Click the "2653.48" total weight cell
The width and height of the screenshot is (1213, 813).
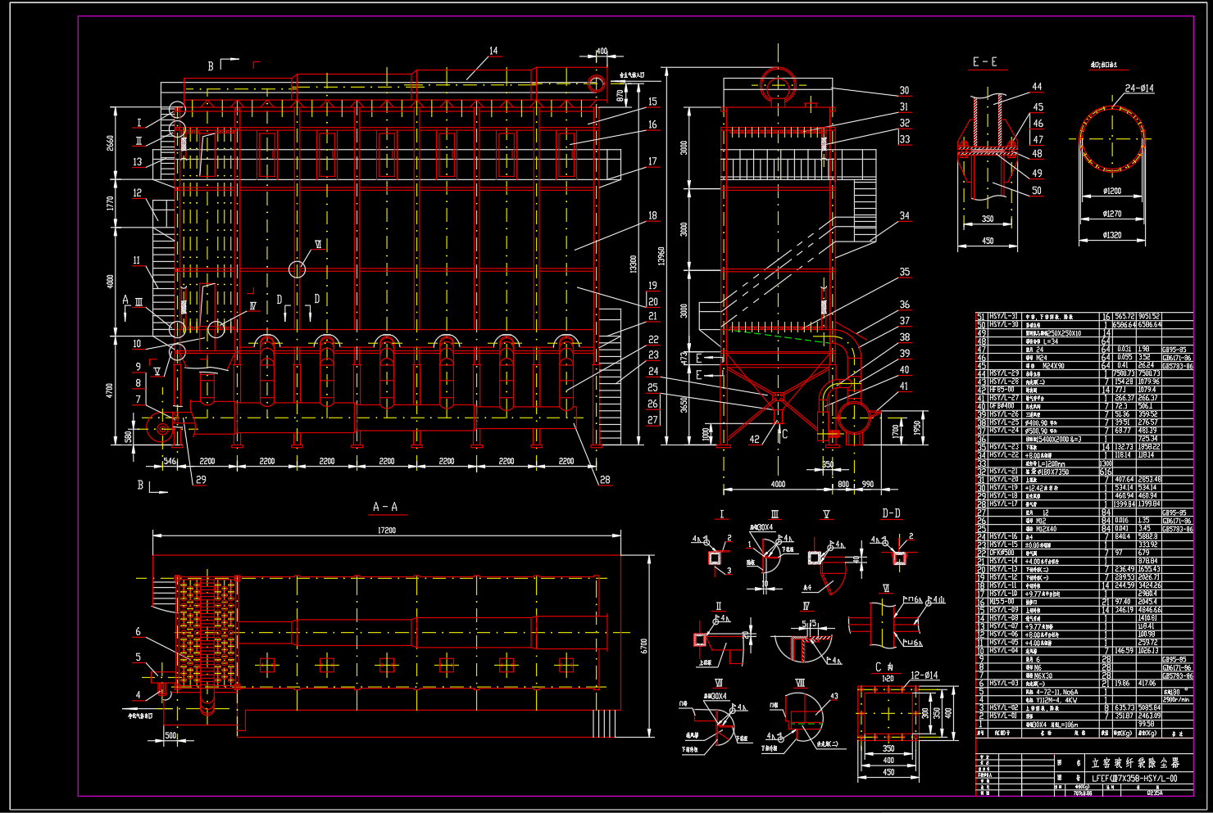click(1149, 480)
